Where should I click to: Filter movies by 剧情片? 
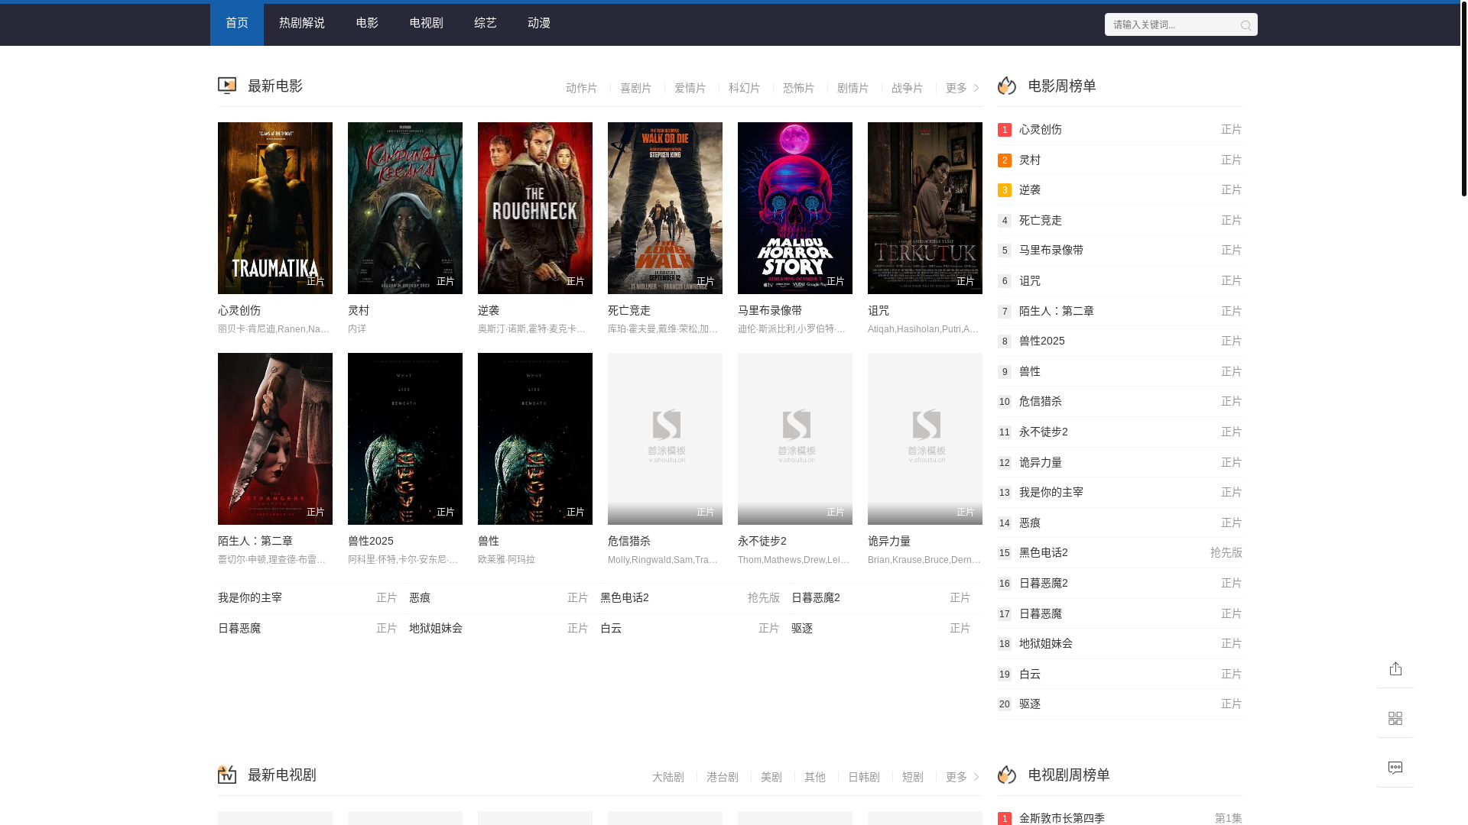click(853, 88)
